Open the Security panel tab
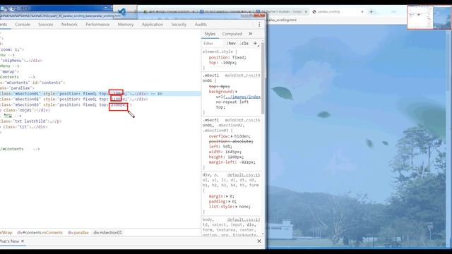This screenshot has width=452, height=254. pos(179,25)
